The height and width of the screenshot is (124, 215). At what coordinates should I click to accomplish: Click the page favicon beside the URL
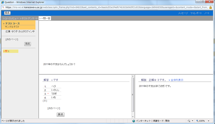(x=3, y=7)
